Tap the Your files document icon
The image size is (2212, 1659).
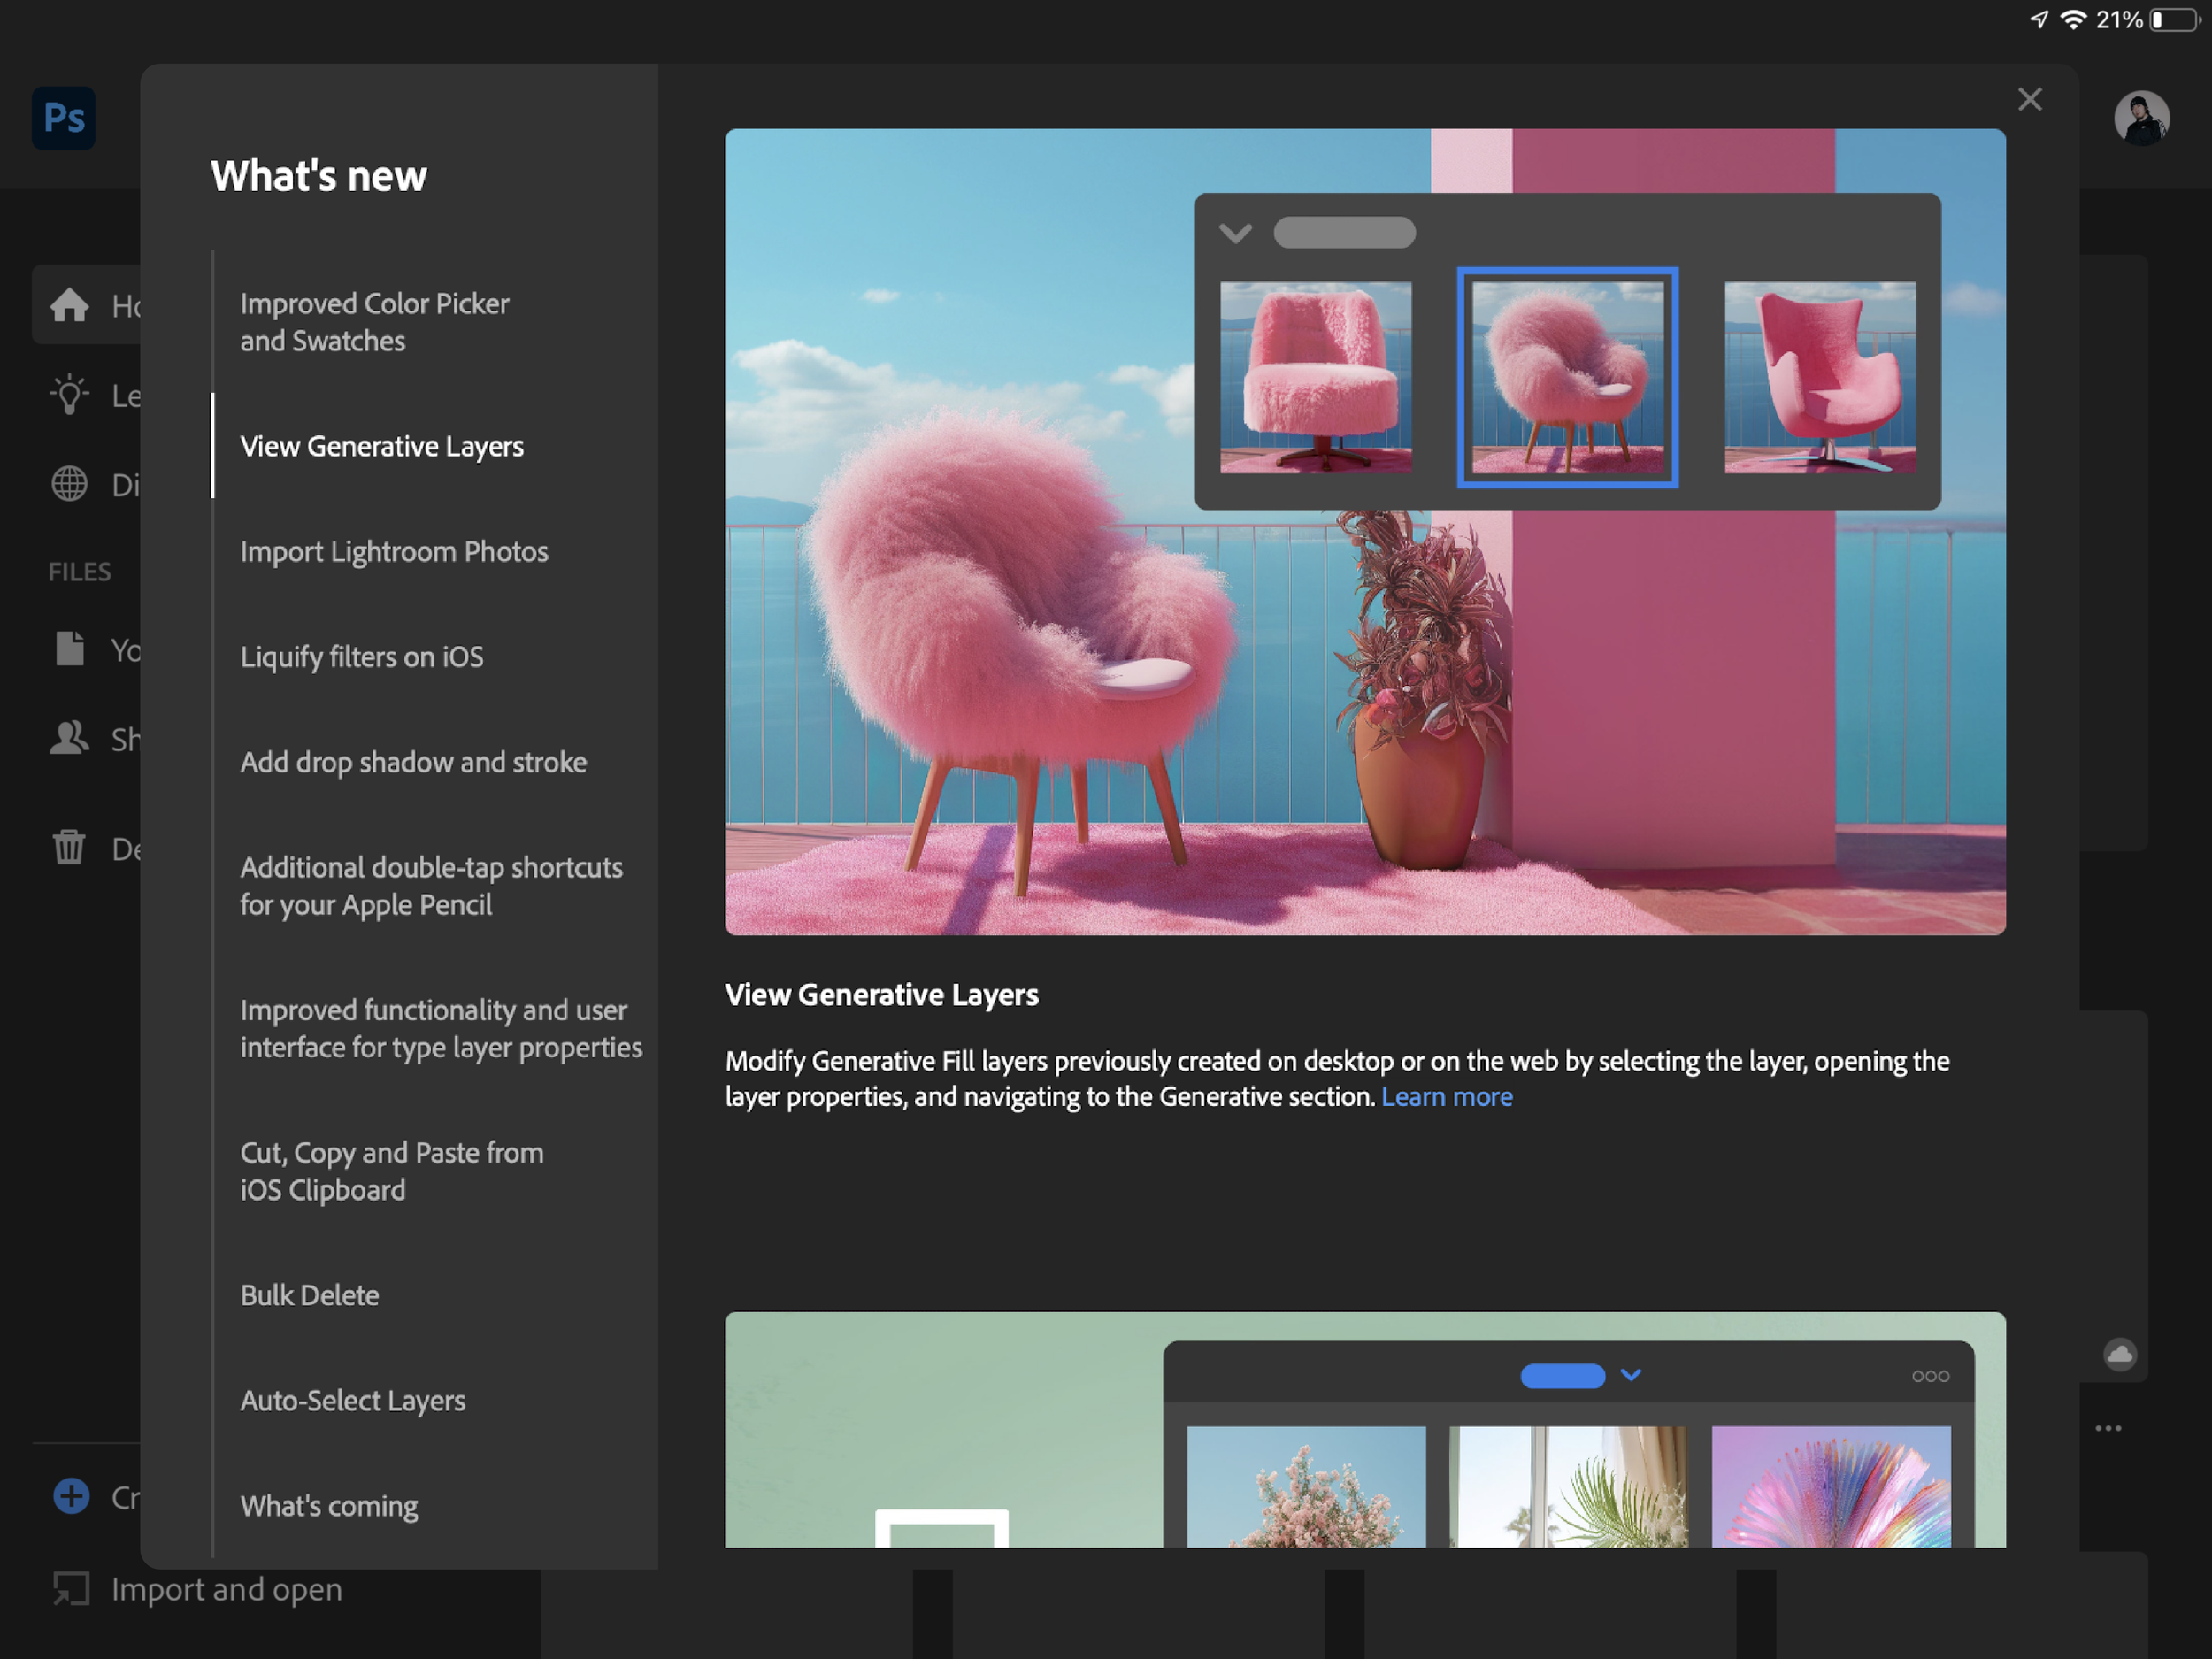click(70, 649)
